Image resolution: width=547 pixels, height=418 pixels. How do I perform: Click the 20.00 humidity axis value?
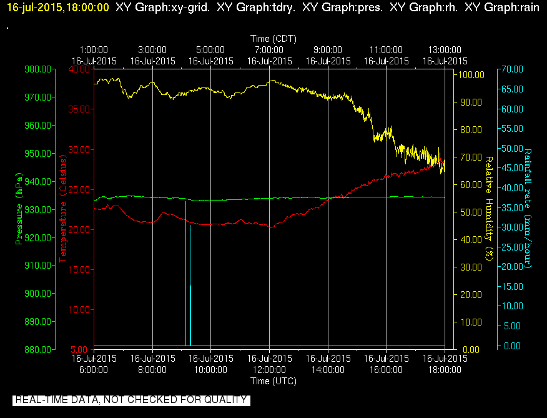coord(471,295)
